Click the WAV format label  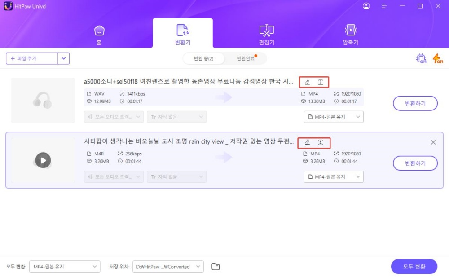(99, 94)
